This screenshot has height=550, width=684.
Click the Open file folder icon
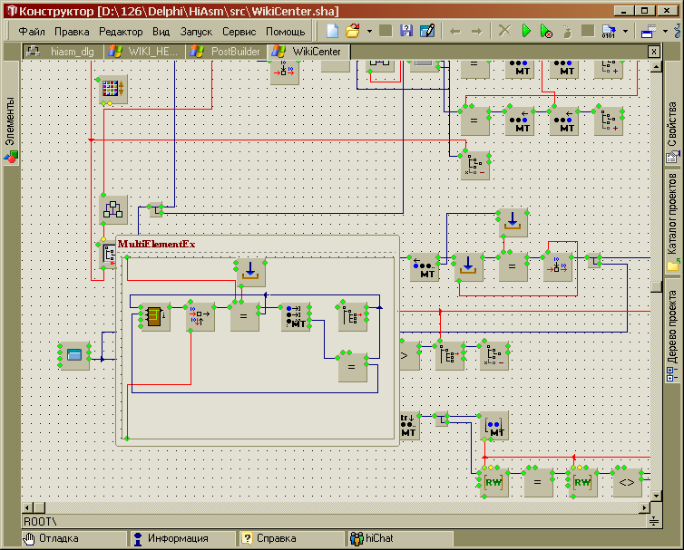[x=354, y=31]
